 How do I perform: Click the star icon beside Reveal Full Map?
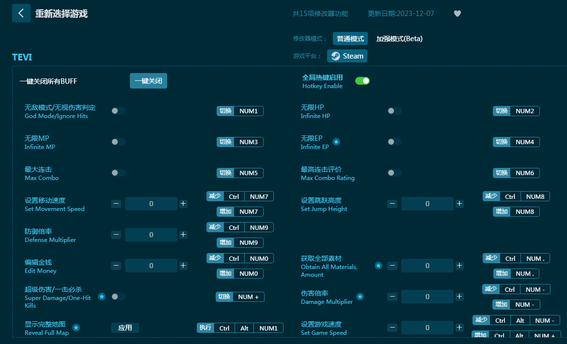[76, 328]
